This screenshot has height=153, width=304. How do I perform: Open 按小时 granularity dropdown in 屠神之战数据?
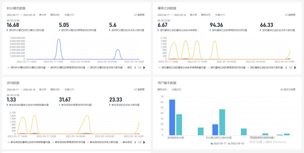tap(193, 15)
